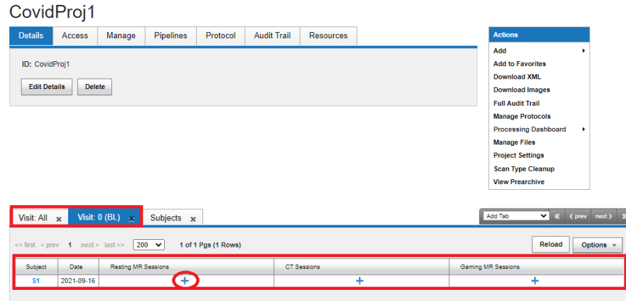Expand the Processing Dashboard submenu
This screenshot has height=301, width=626.
[x=583, y=129]
